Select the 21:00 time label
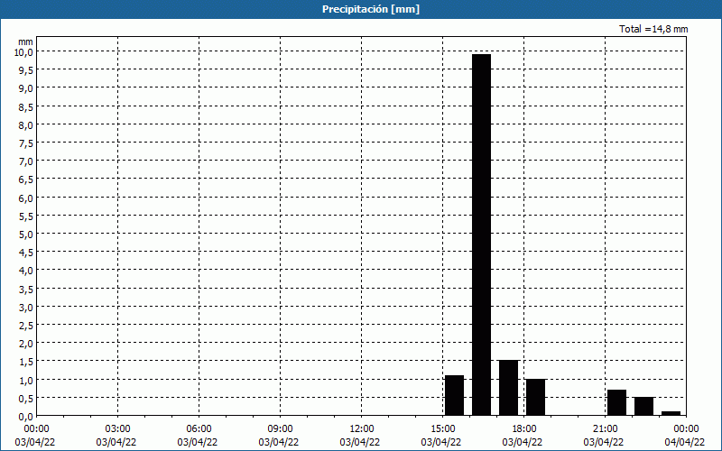Viewport: 722px width, 451px height. coord(605,429)
